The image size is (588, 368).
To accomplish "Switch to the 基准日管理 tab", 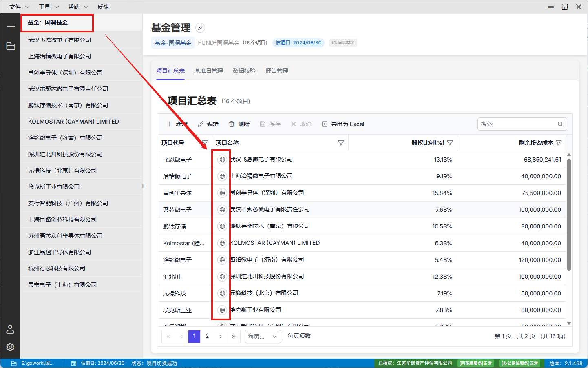I will (x=209, y=71).
